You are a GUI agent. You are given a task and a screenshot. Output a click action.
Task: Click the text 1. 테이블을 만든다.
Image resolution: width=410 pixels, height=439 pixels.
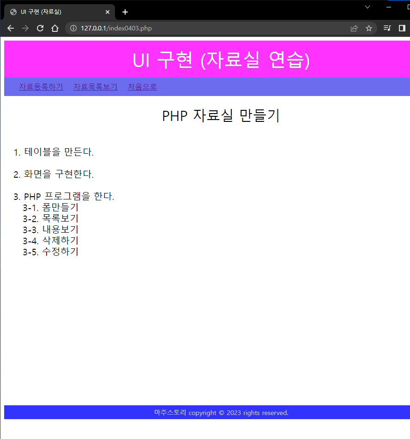[54, 152]
